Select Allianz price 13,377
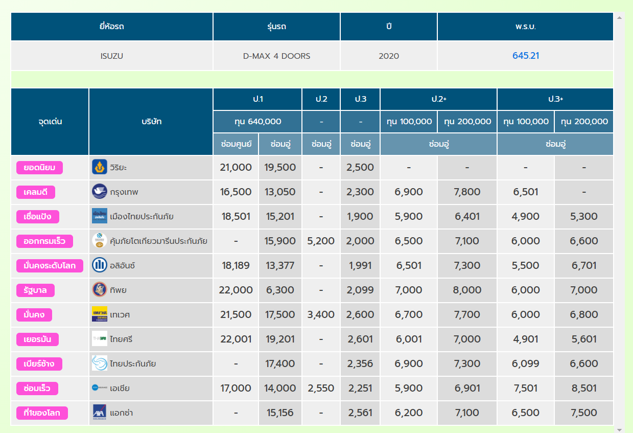633x433 pixels. (280, 265)
